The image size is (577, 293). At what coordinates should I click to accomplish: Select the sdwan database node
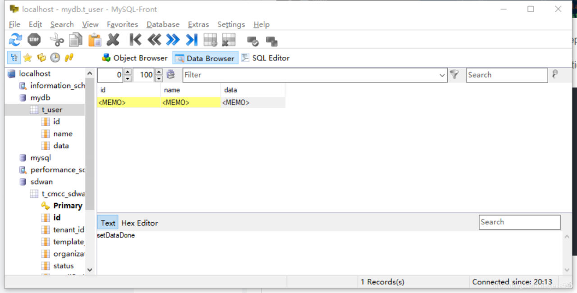point(41,182)
